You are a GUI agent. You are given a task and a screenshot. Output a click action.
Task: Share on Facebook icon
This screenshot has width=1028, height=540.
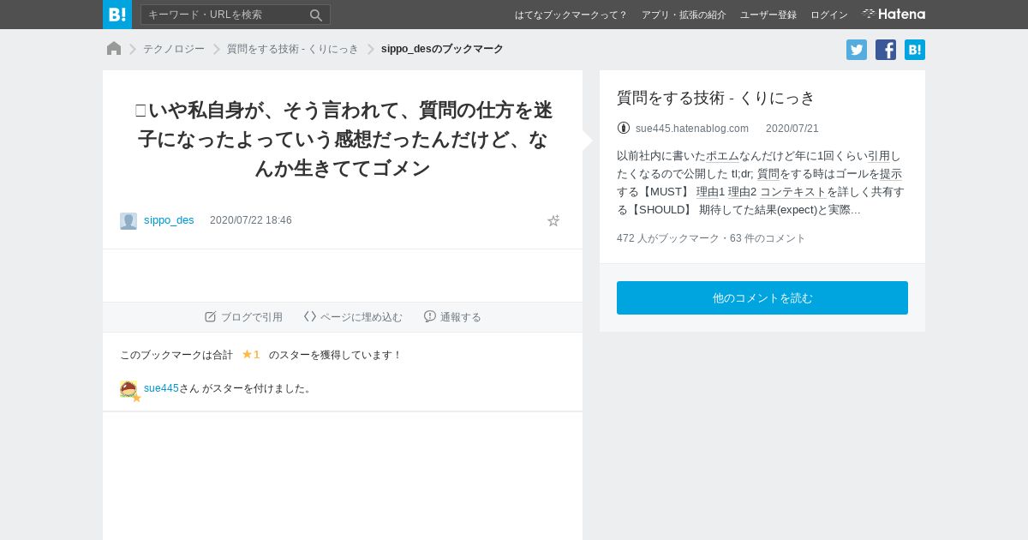coord(886,50)
